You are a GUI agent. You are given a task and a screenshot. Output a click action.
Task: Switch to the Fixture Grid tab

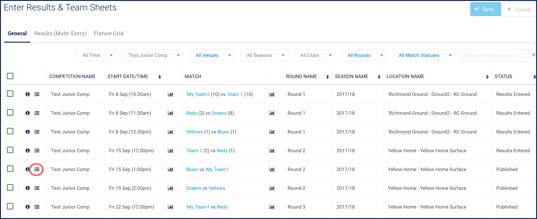point(109,33)
